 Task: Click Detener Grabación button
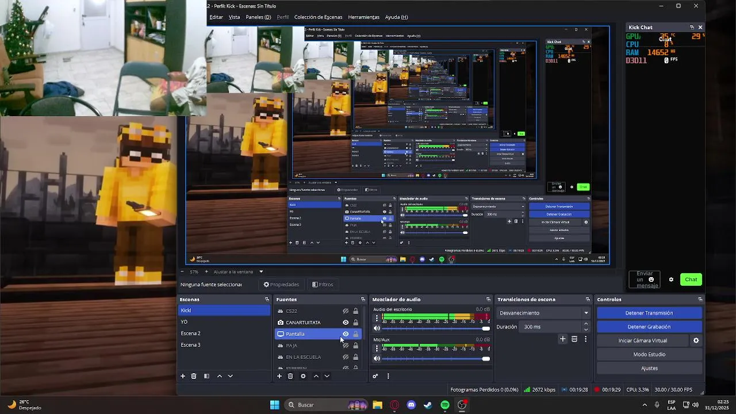(649, 327)
